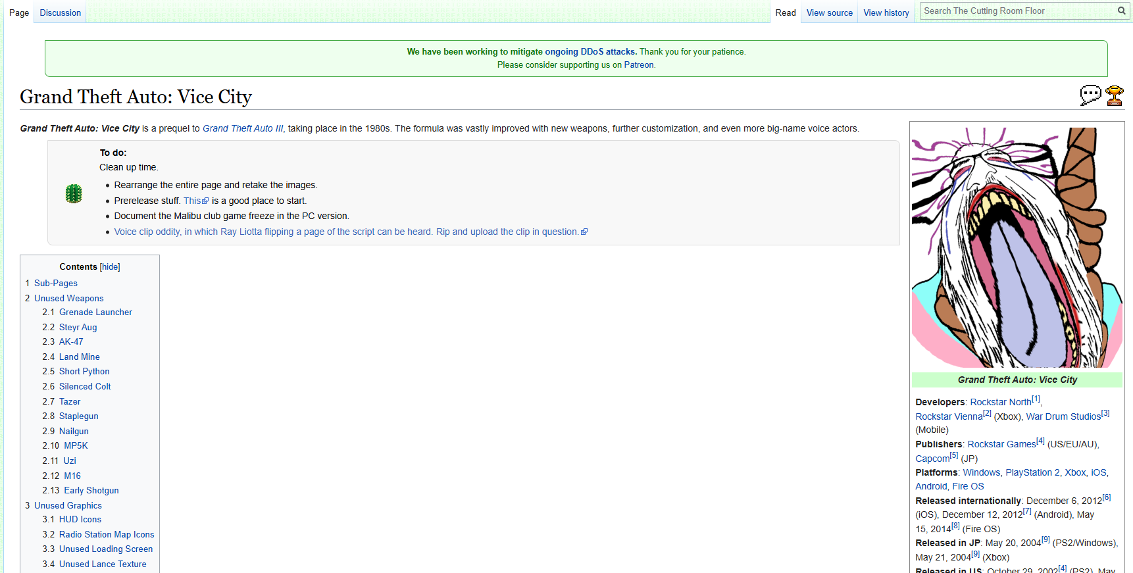This screenshot has width=1133, height=573.
Task: Click citation [1] after Rockstar North
Action: 1036,399
